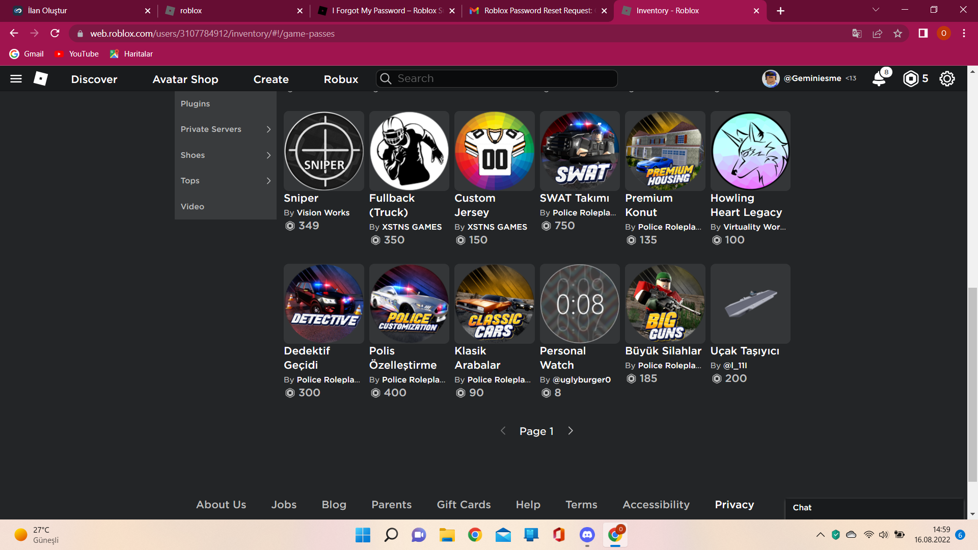Open Discord from the Windows taskbar
The width and height of the screenshot is (978, 550).
[x=587, y=535]
